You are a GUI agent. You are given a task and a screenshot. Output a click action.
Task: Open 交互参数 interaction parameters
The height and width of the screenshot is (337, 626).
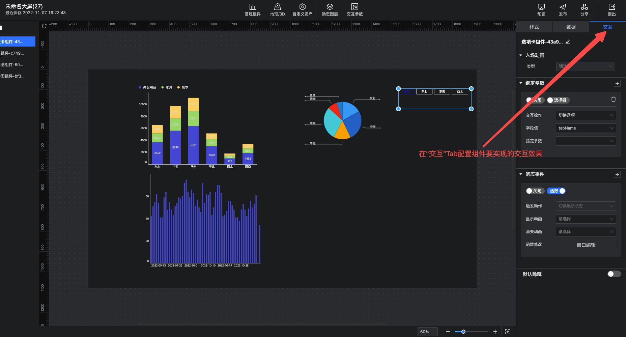tap(354, 10)
